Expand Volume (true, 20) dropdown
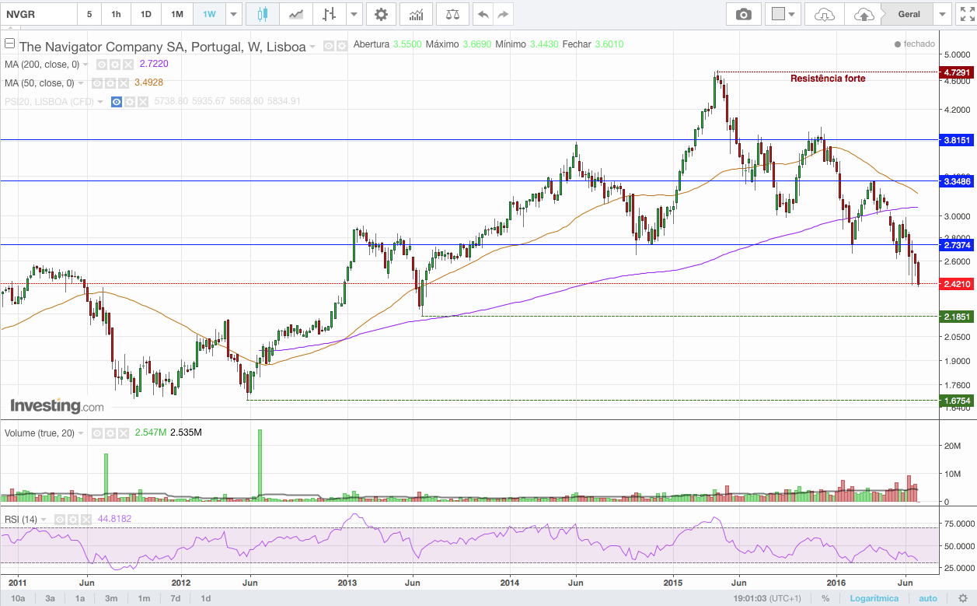Viewport: 977px width, 606px height. (x=81, y=433)
